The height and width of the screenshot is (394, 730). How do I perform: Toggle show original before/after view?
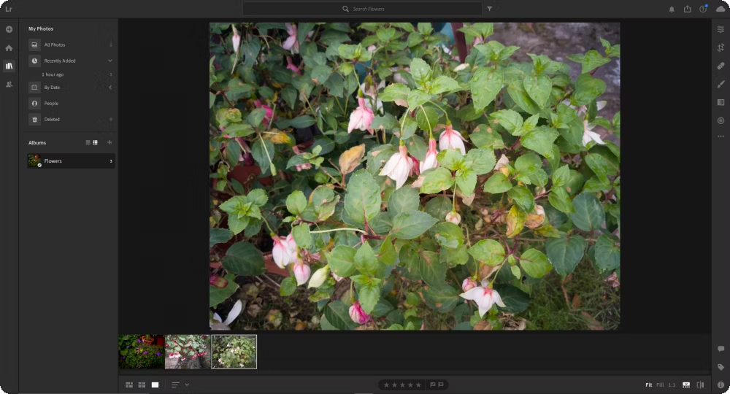pyautogui.click(x=700, y=385)
